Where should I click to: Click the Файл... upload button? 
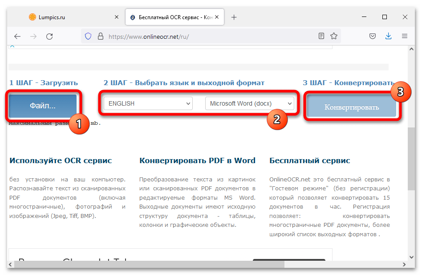(43, 106)
